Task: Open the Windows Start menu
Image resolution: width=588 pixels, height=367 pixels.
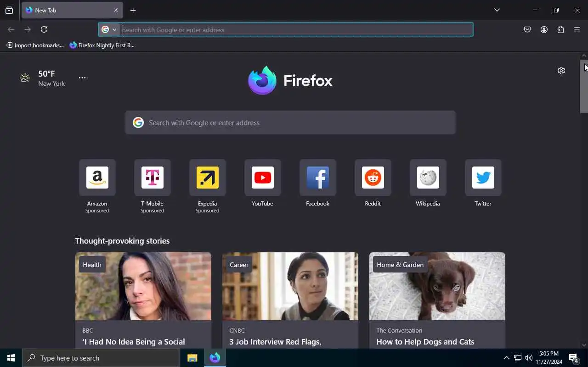Action: pos(11,358)
